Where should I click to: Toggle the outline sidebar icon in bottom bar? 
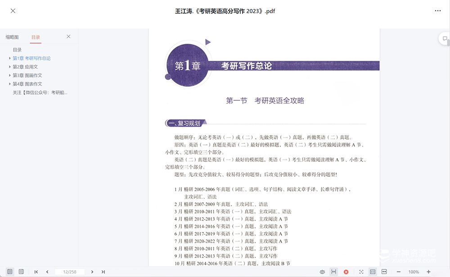click(x=10, y=272)
